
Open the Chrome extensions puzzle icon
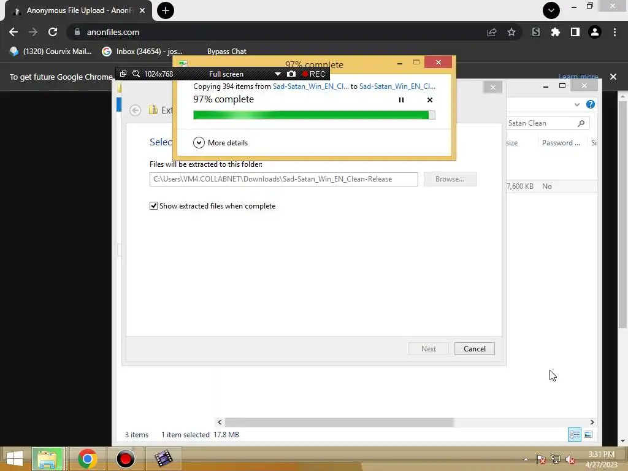[556, 32]
